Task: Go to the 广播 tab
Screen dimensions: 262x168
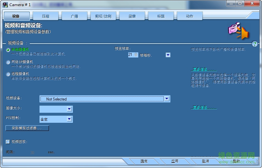Action: tap(74, 16)
